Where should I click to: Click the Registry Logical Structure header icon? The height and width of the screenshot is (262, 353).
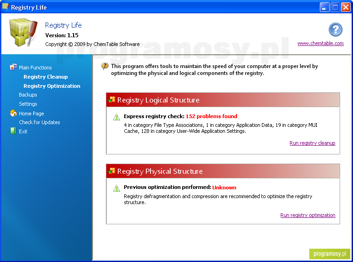tap(112, 99)
